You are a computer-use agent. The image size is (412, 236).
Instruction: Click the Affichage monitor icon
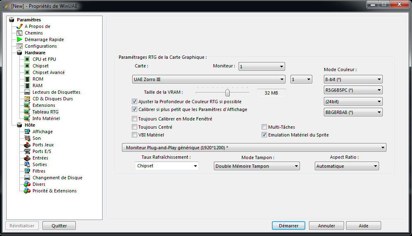tap(27, 132)
